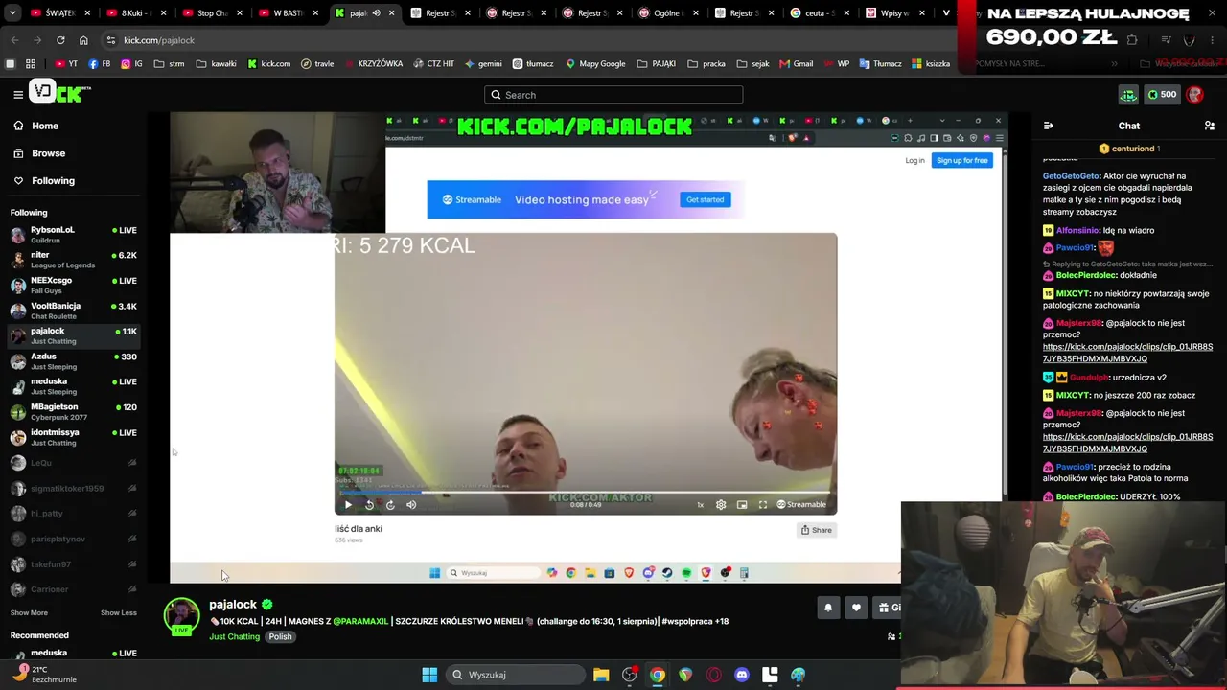This screenshot has height=690, width=1227.
Task: Click Streamable Get started button
Action: pyautogui.click(x=706, y=199)
